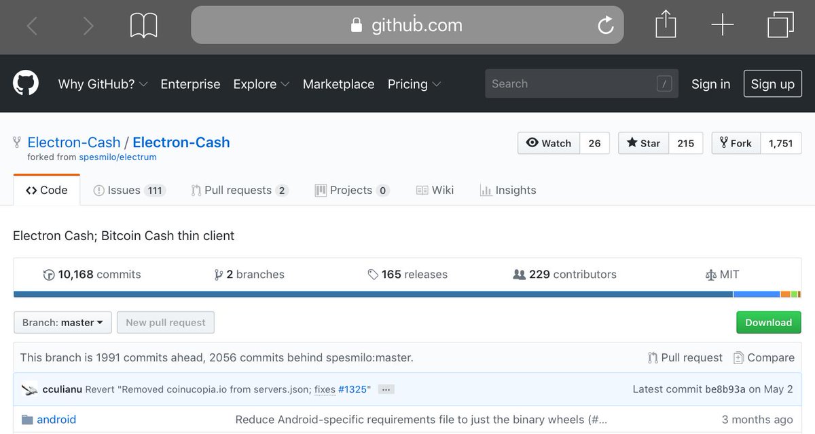Viewport: 815px width, 434px height.
Task: Open the Wiki tab
Action: (x=435, y=191)
